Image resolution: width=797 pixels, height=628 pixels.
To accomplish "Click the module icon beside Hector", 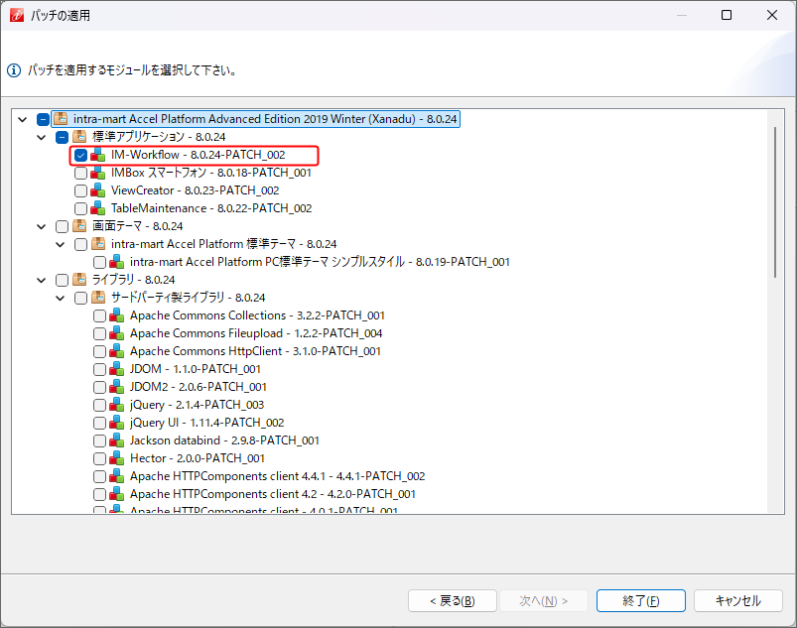I will tap(116, 458).
